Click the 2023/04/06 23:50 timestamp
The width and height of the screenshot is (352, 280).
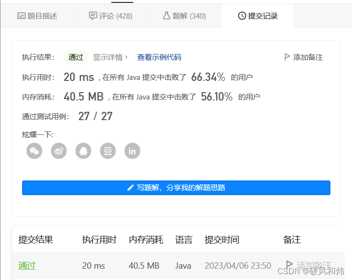pos(238,266)
